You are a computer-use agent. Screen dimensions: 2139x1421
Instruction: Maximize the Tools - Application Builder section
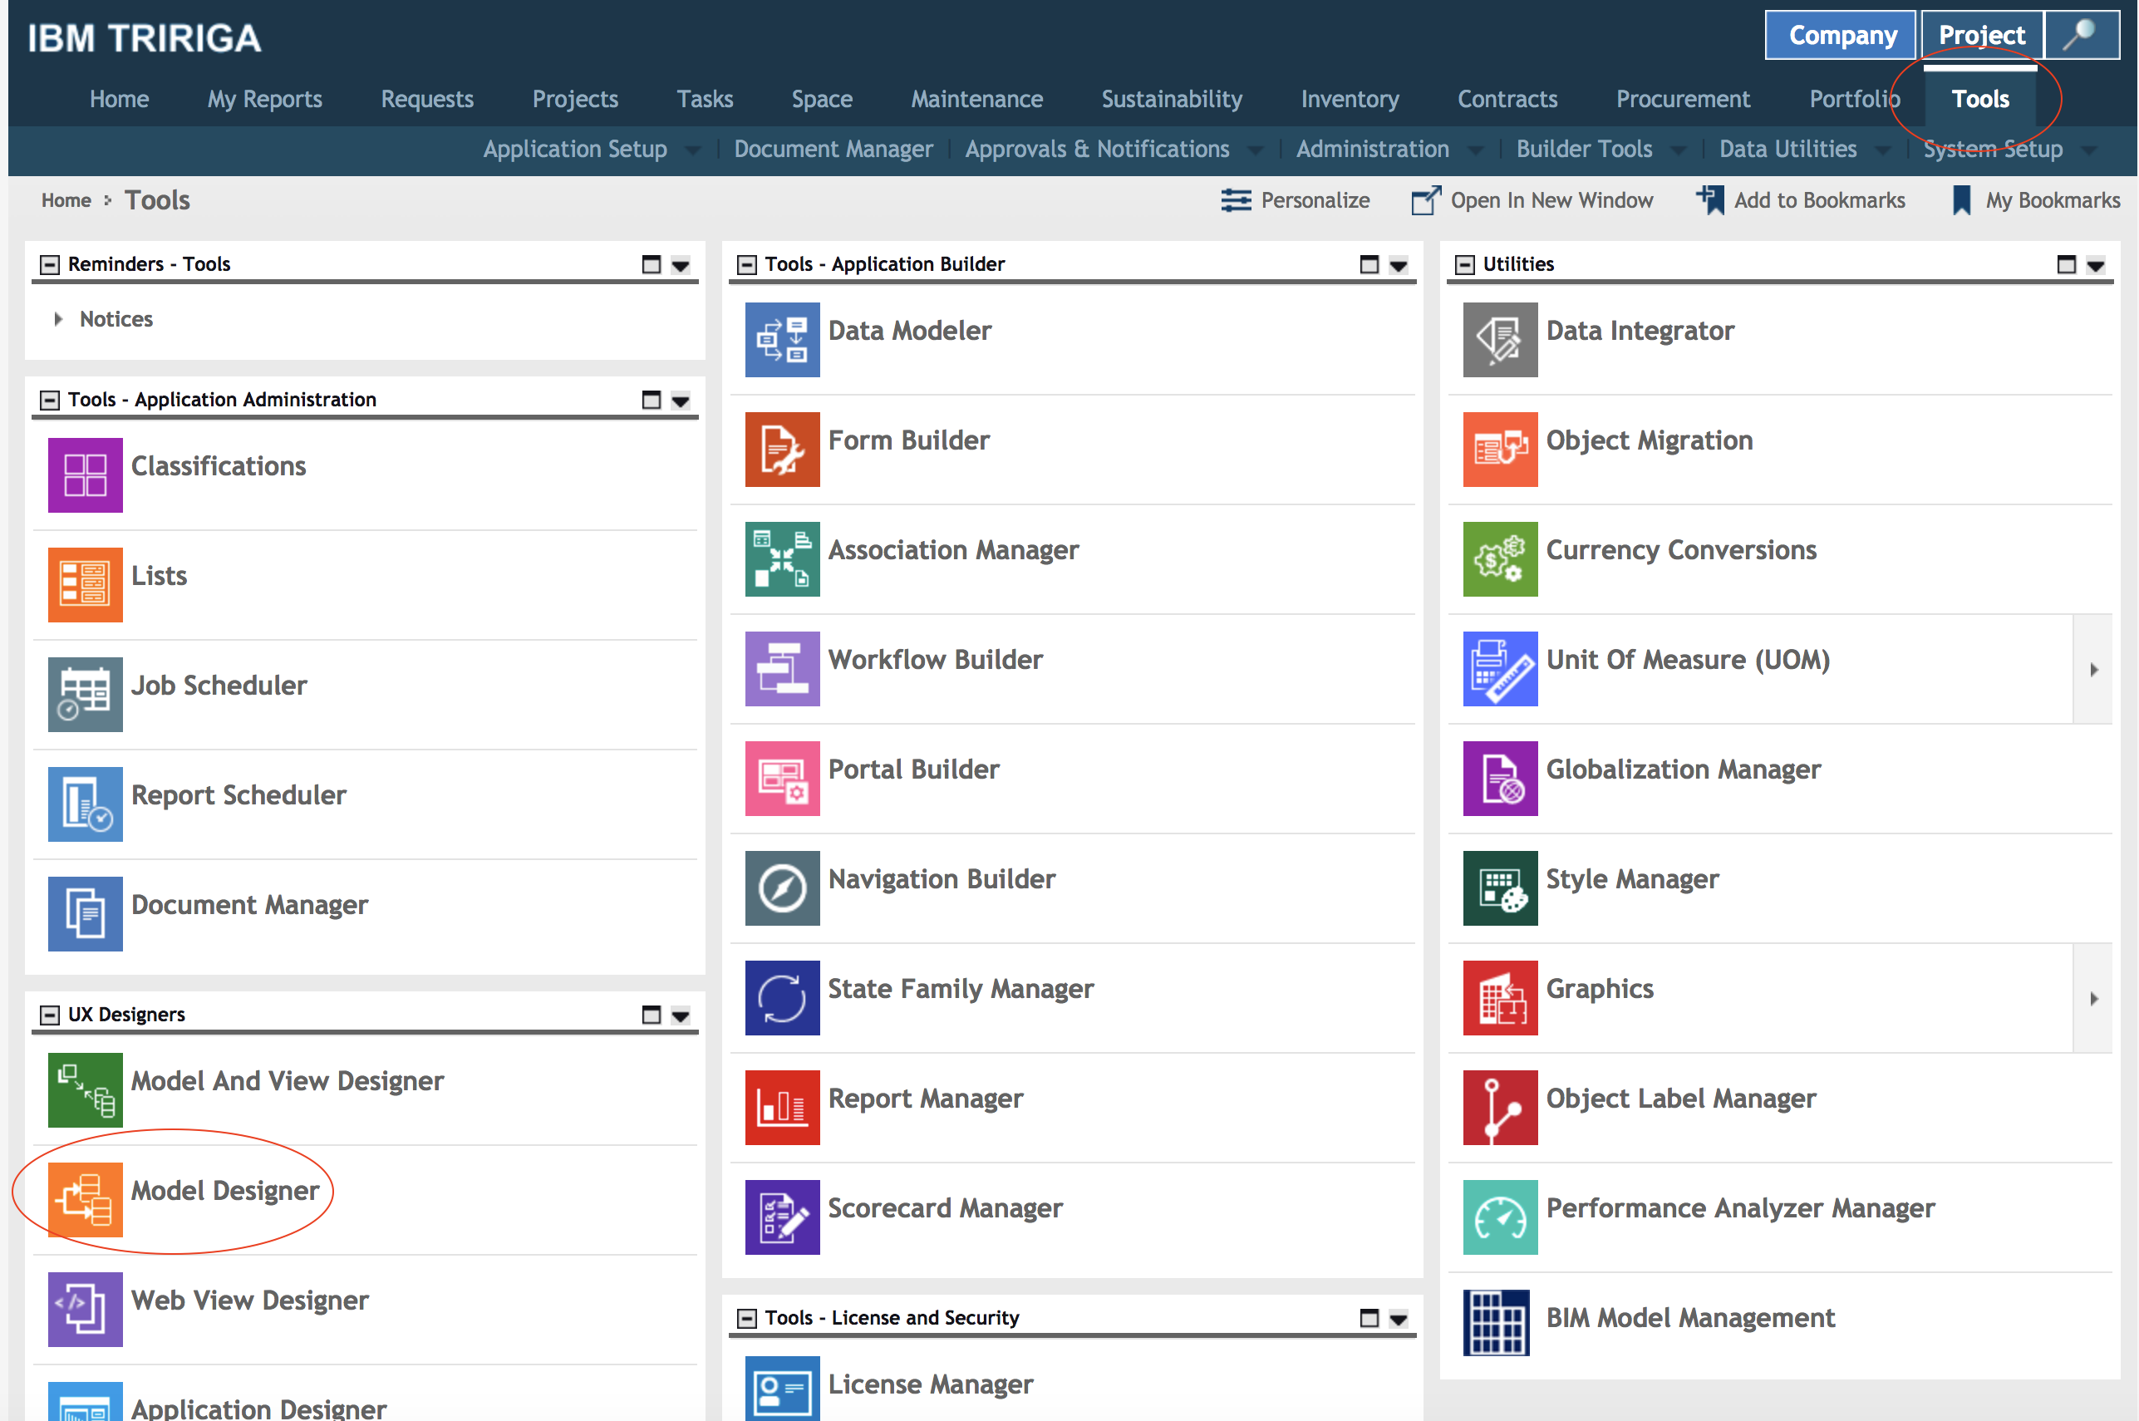[1368, 264]
